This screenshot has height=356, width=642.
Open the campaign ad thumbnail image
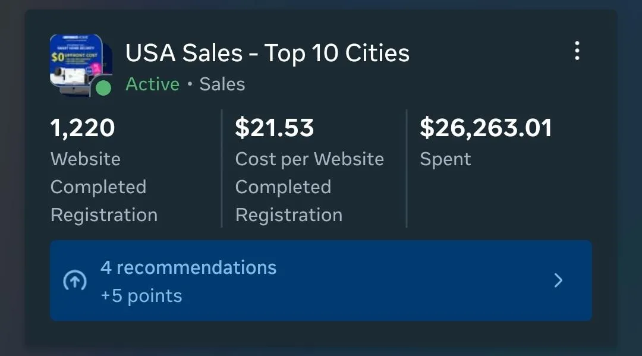[77, 61]
